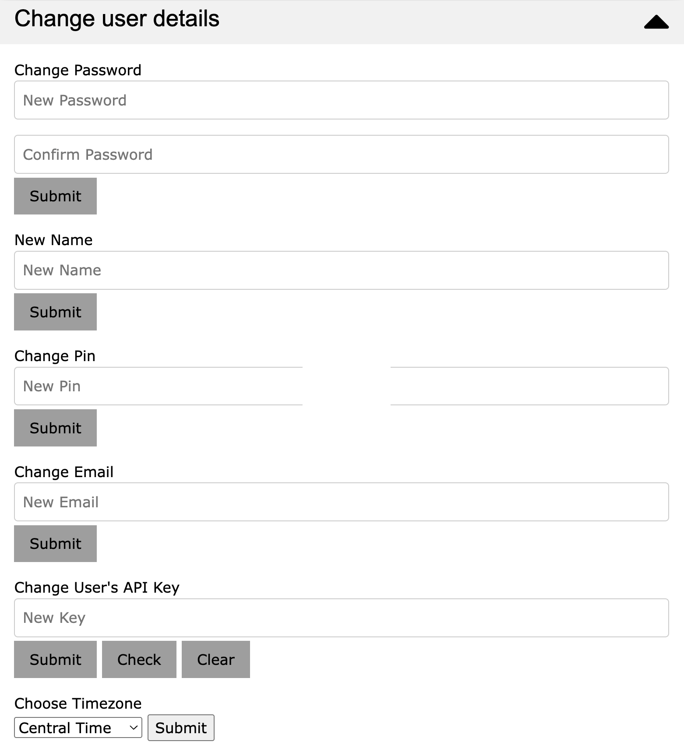The height and width of the screenshot is (752, 684).
Task: Clear the user's API key
Action: click(216, 659)
